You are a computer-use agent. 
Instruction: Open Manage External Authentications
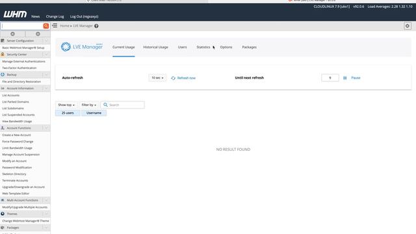(x=23, y=61)
